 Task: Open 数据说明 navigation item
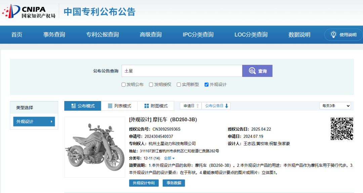[299, 35]
